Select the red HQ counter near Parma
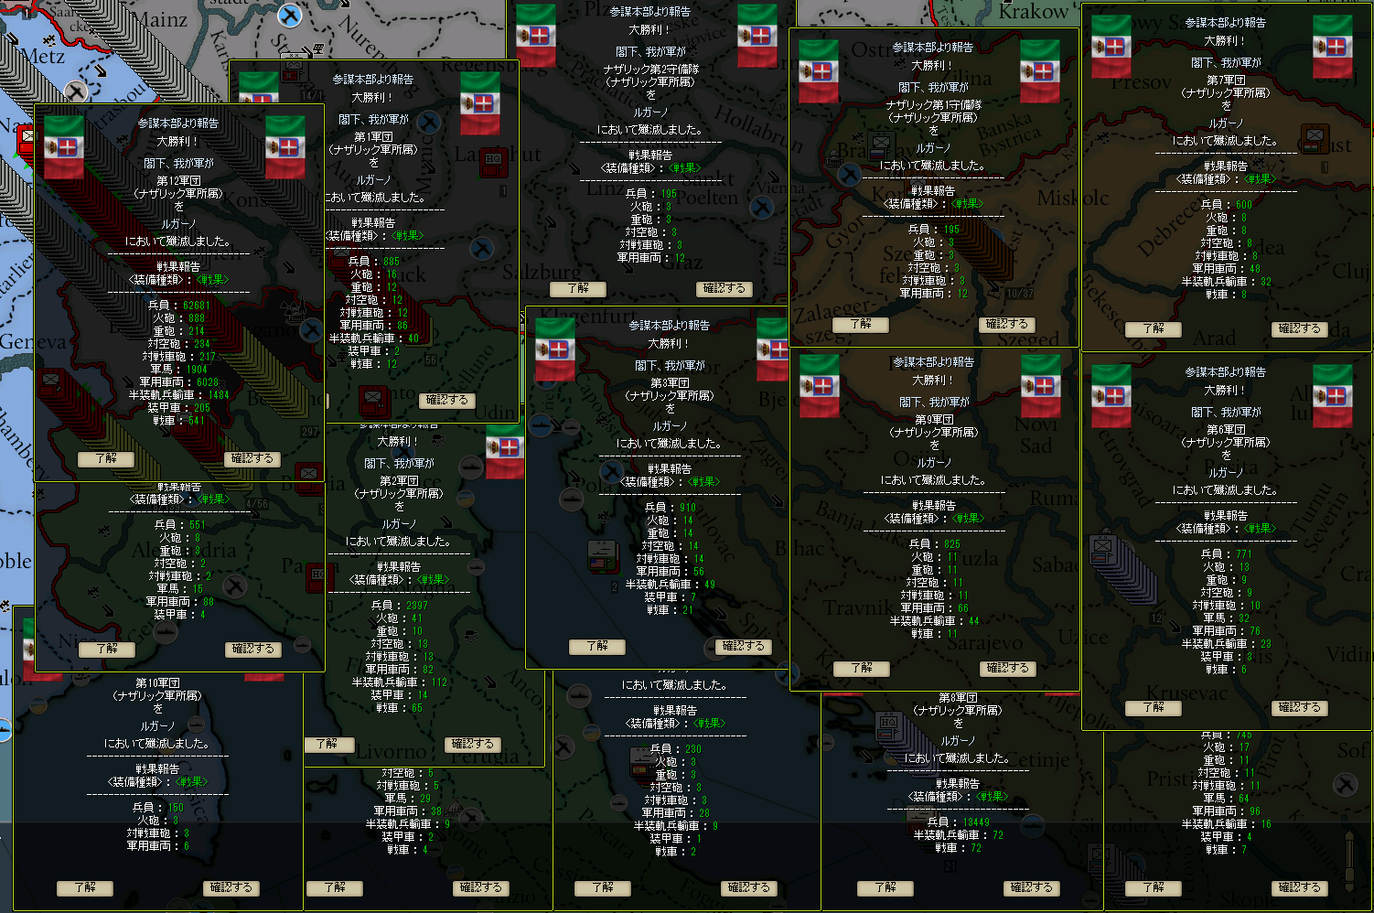1374x913 pixels. click(x=317, y=580)
